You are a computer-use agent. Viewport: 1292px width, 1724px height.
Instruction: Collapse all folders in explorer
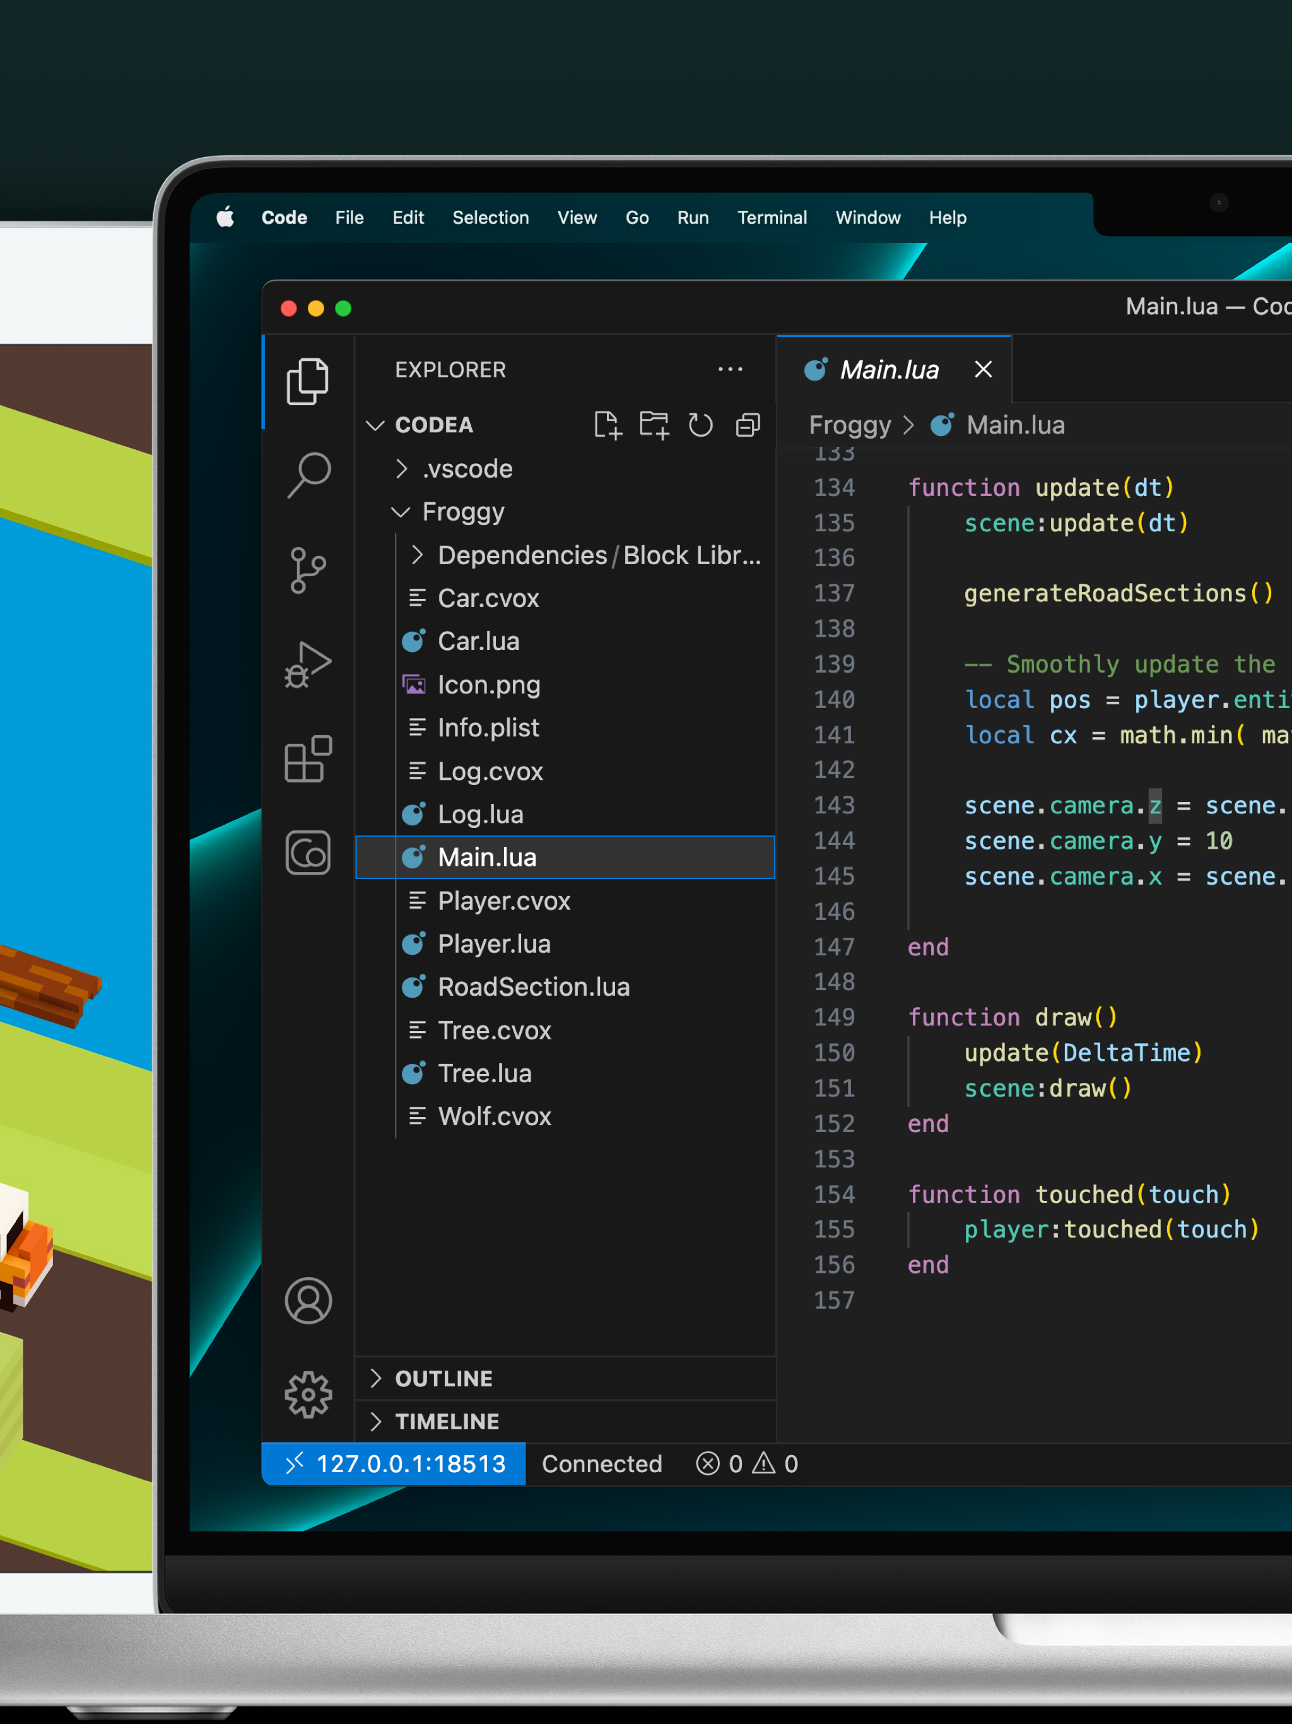click(748, 425)
